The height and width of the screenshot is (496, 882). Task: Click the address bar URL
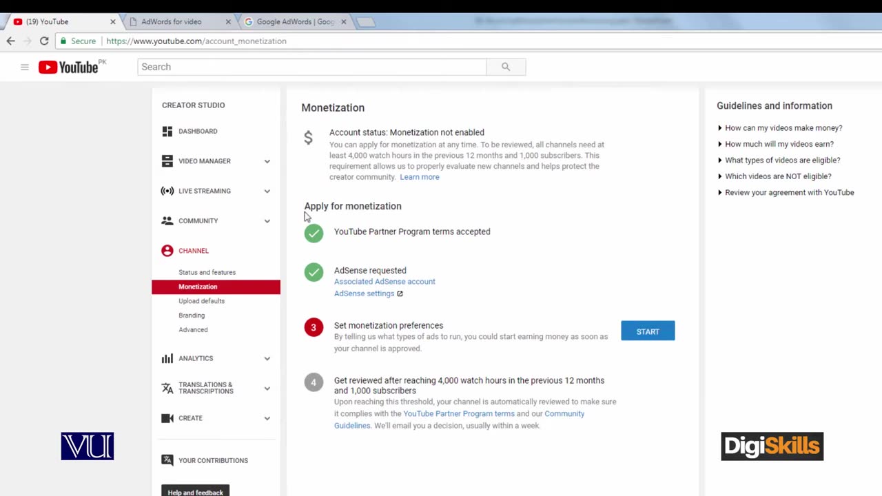pyautogui.click(x=196, y=41)
